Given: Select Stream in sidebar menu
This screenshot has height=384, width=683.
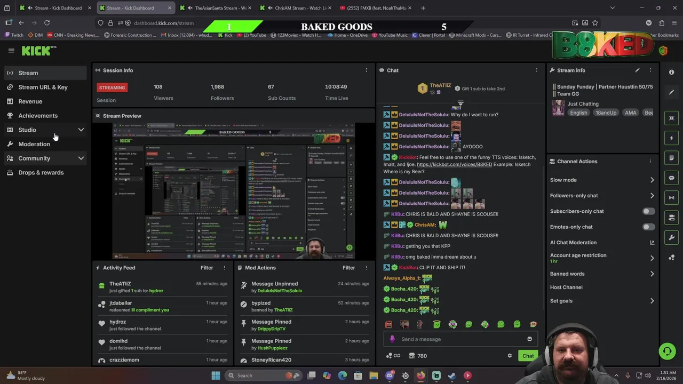Looking at the screenshot, I should (x=46, y=73).
